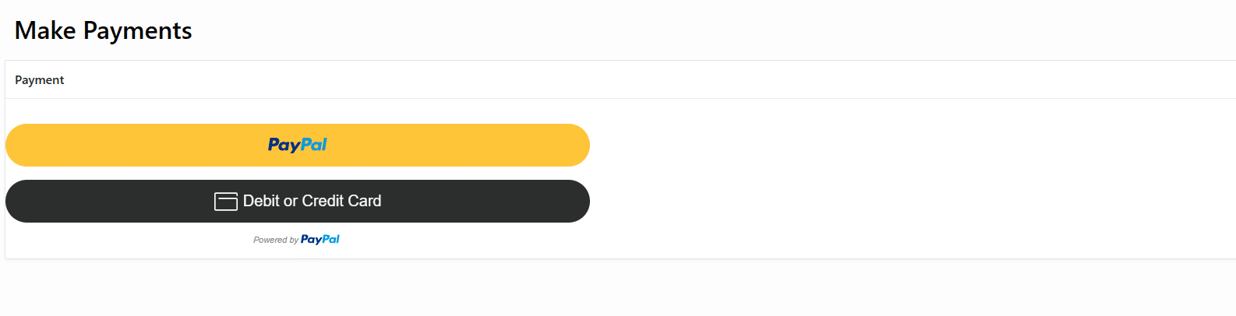Click left rounded end of dark card button
Image resolution: width=1236 pixels, height=316 pixels.
pyautogui.click(x=19, y=201)
